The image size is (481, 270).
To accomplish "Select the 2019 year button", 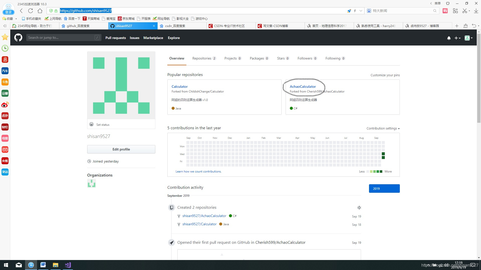I will (384, 188).
